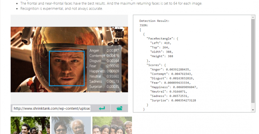Viewport: 259px width, 134px height.
Task: Click the blue face rectangle on astronaut
Action: tap(67, 68)
